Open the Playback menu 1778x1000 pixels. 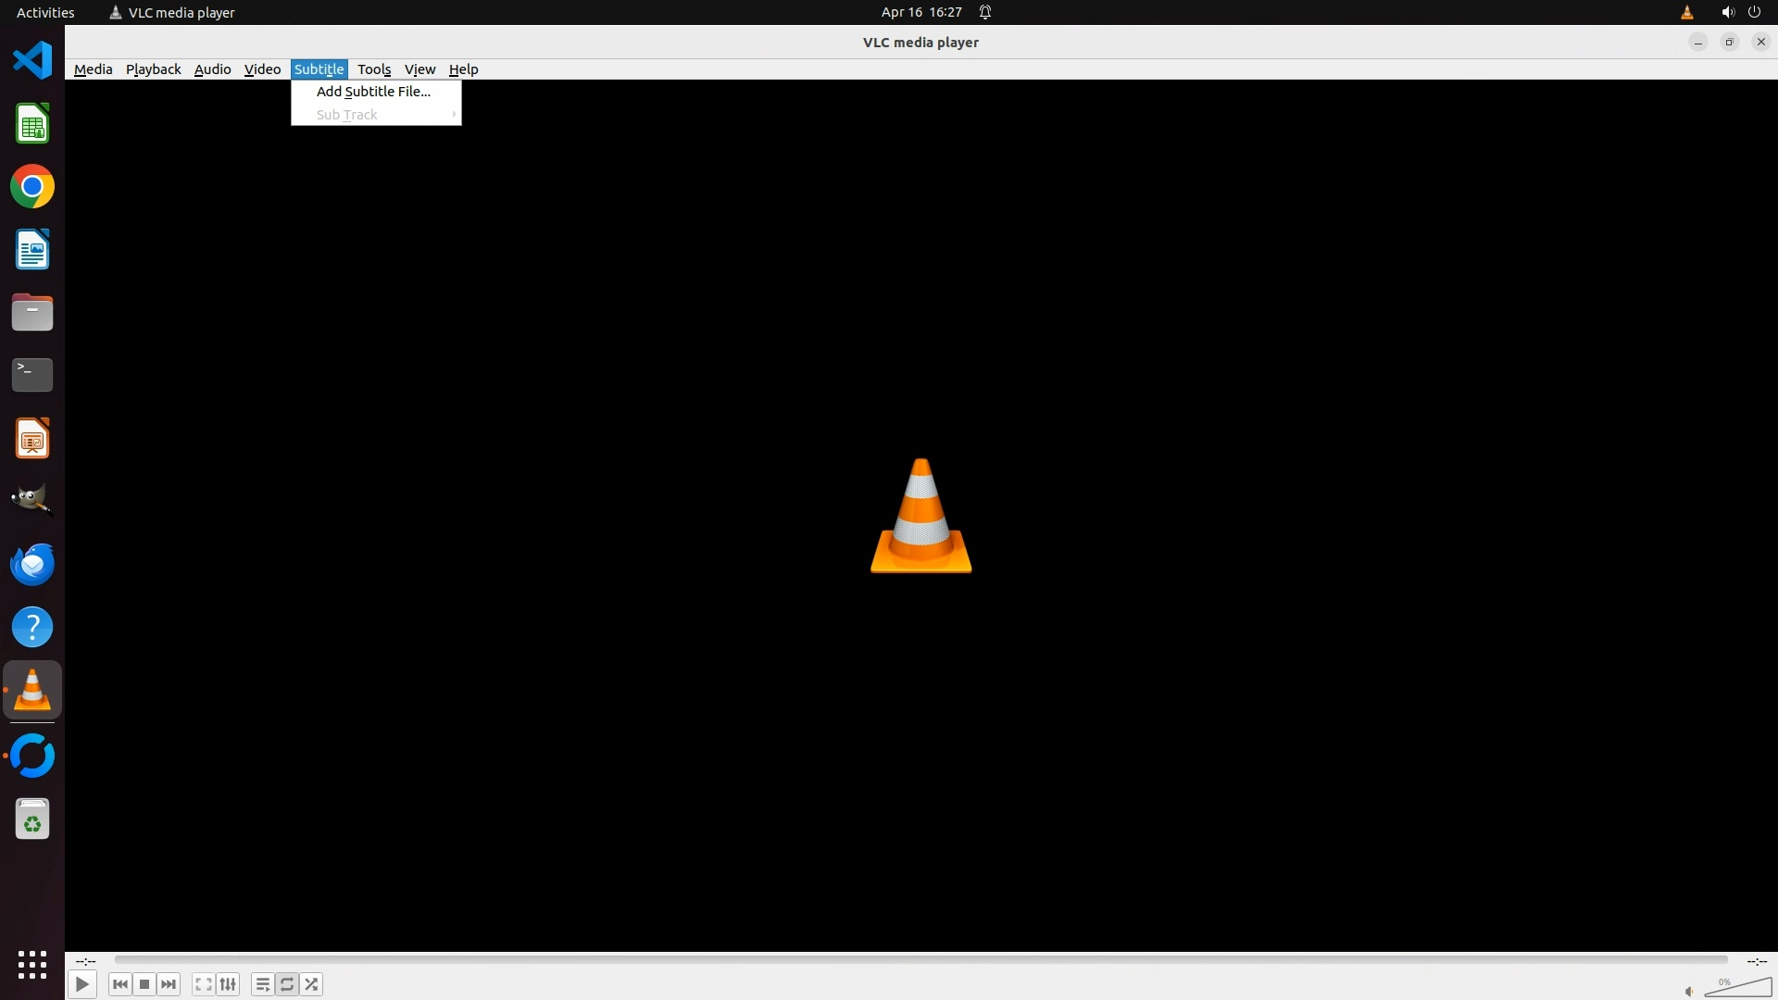pyautogui.click(x=153, y=69)
